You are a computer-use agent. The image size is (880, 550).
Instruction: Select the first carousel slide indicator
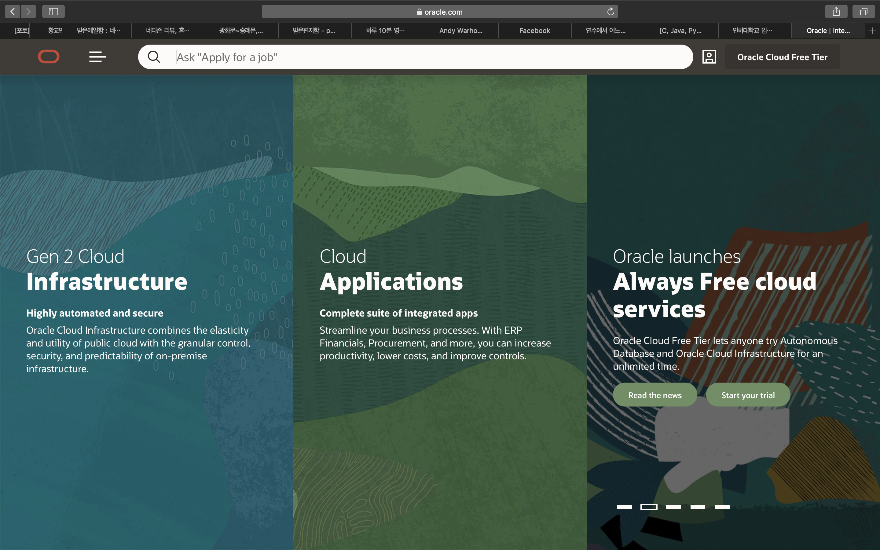pyautogui.click(x=624, y=507)
